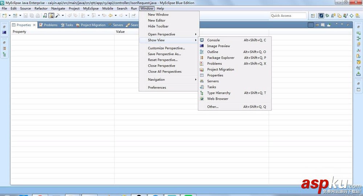Open the MyEclipse menu
Image resolution: width=363 pixels, height=196 pixels.
(x=91, y=8)
